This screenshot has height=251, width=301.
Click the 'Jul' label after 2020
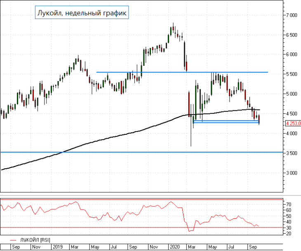[231, 247]
